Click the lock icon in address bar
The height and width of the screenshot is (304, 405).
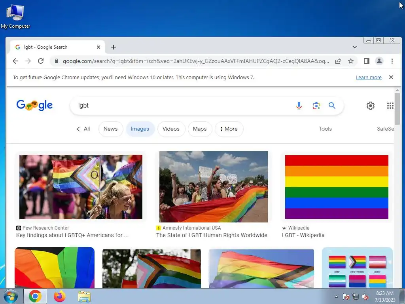click(56, 61)
